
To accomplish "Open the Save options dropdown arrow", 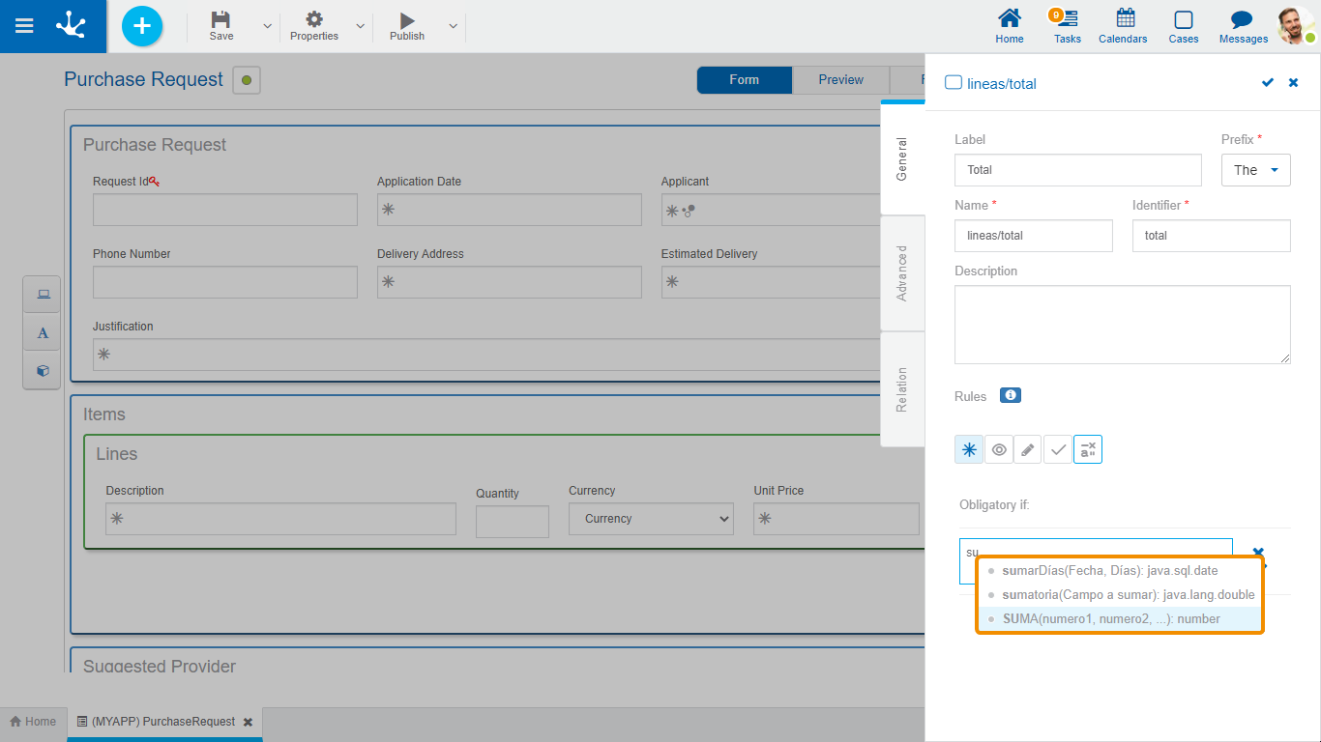I will click(267, 26).
